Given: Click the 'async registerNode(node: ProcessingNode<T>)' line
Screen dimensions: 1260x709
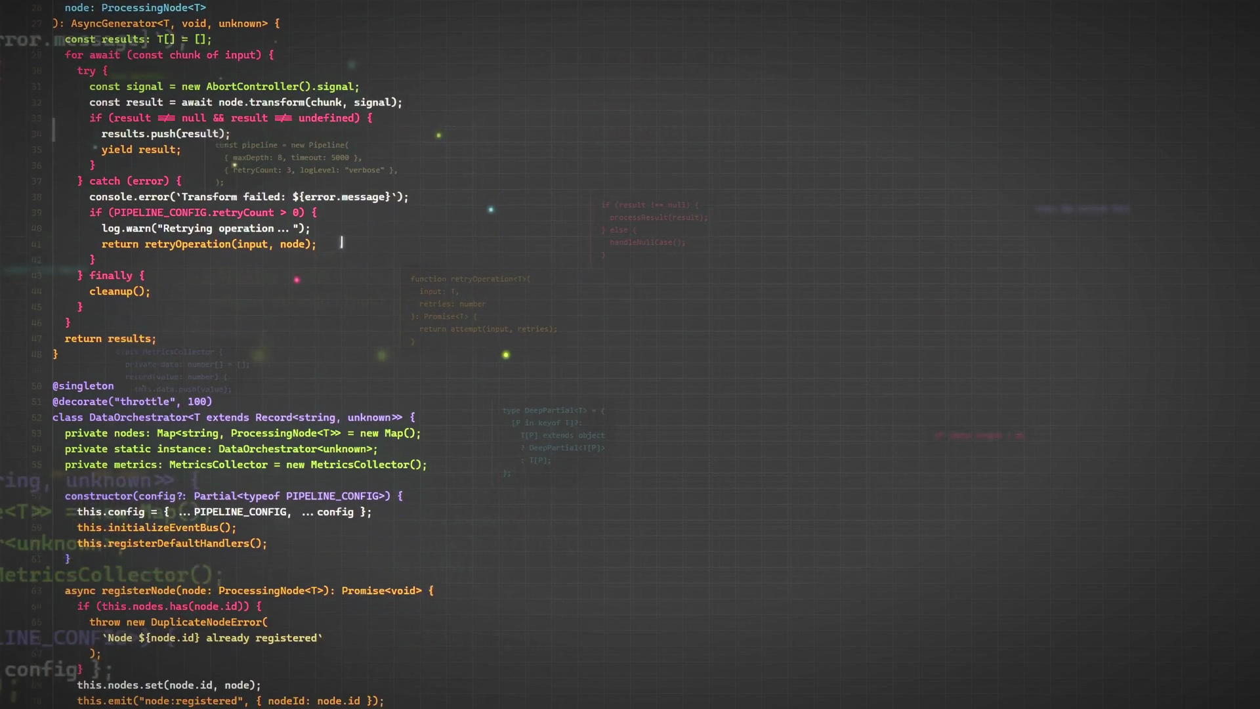Looking at the screenshot, I should click(x=249, y=591).
